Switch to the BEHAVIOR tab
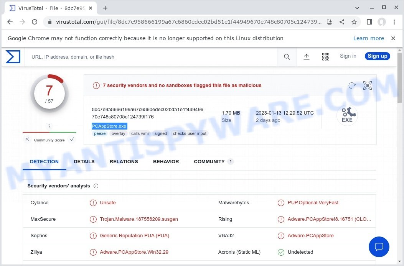 coord(166,162)
